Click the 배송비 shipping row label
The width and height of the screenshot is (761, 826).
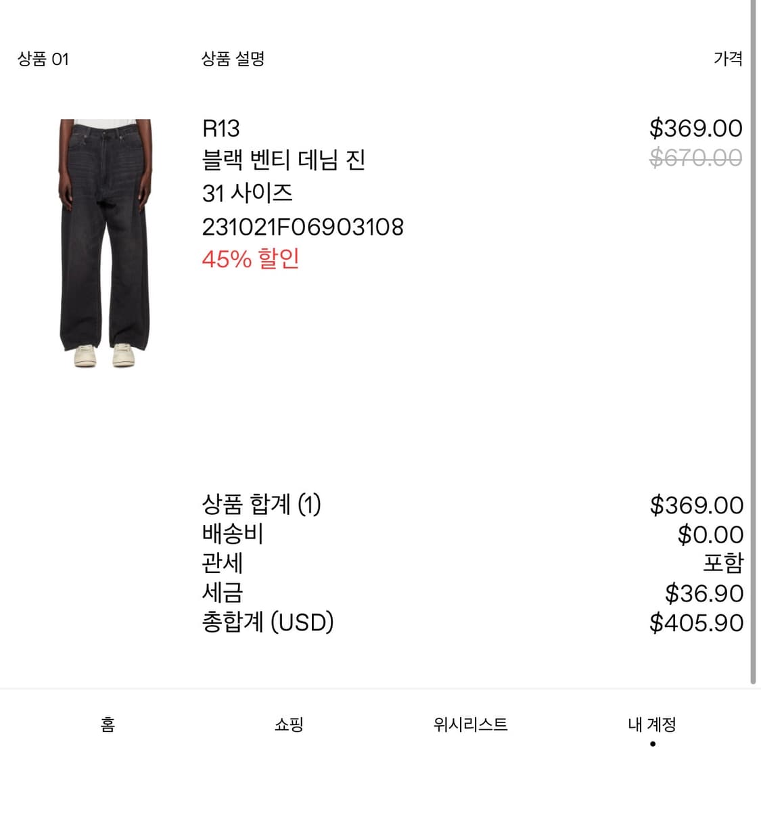(x=232, y=534)
